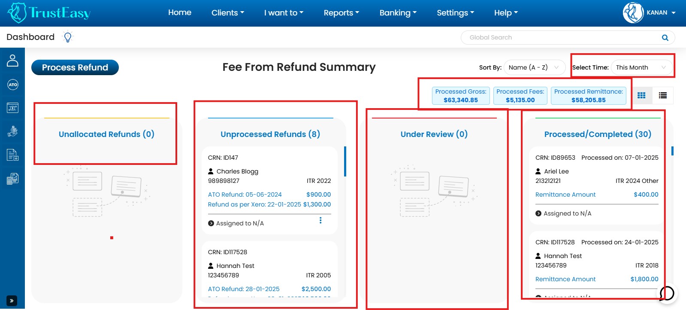Screen dimensions: 686x310
Task: Click into the Global Search field
Action: tap(558, 38)
